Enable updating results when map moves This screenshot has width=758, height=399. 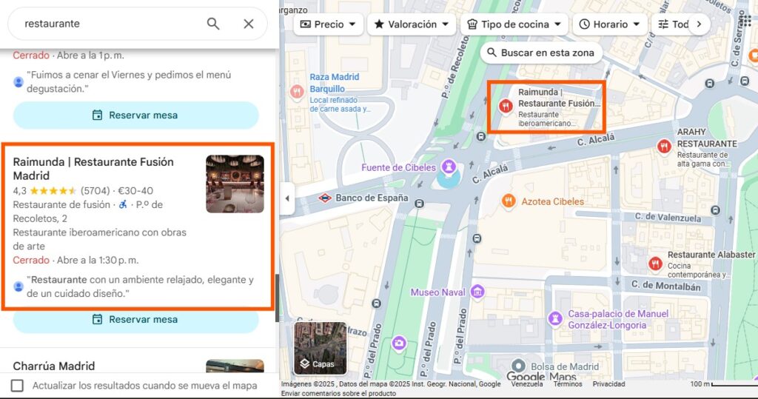coord(17,386)
